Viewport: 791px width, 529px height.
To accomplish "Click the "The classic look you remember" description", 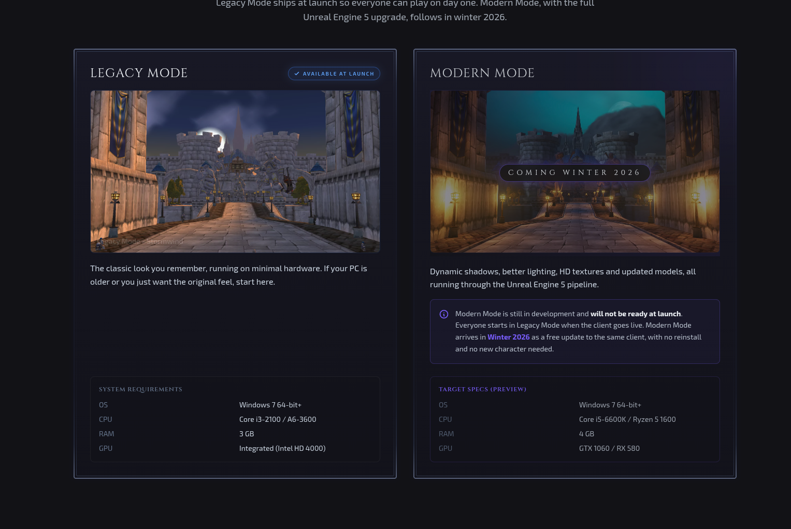I will 228,275.
